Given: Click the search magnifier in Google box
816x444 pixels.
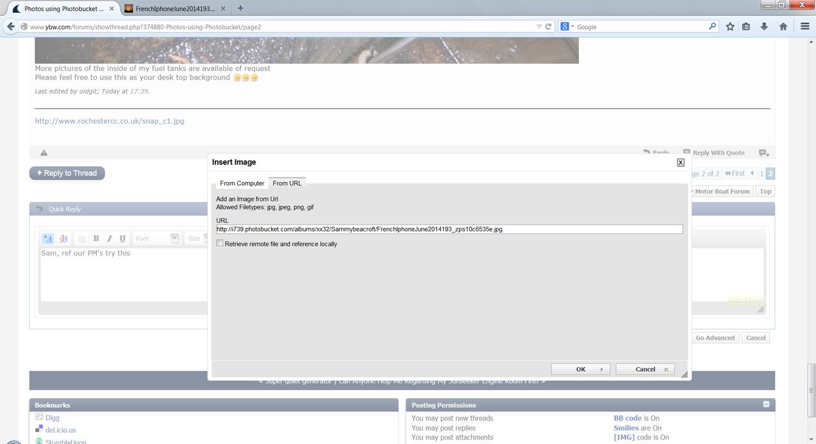Looking at the screenshot, I should click(x=713, y=27).
